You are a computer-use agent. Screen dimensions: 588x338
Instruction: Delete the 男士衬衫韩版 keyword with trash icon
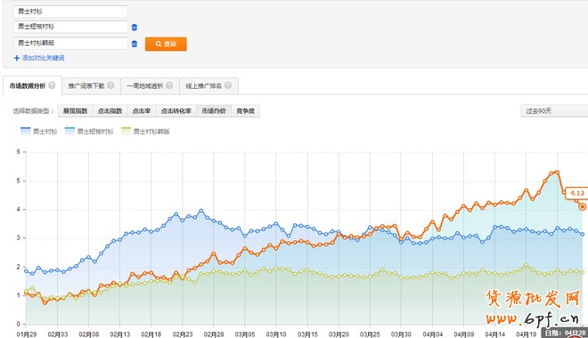[135, 44]
